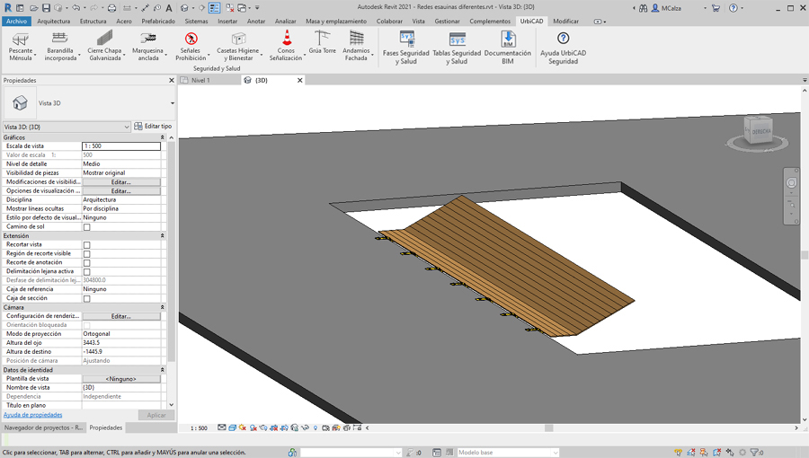Enable the Camino de sol checkbox
809x458 pixels.
(x=87, y=227)
